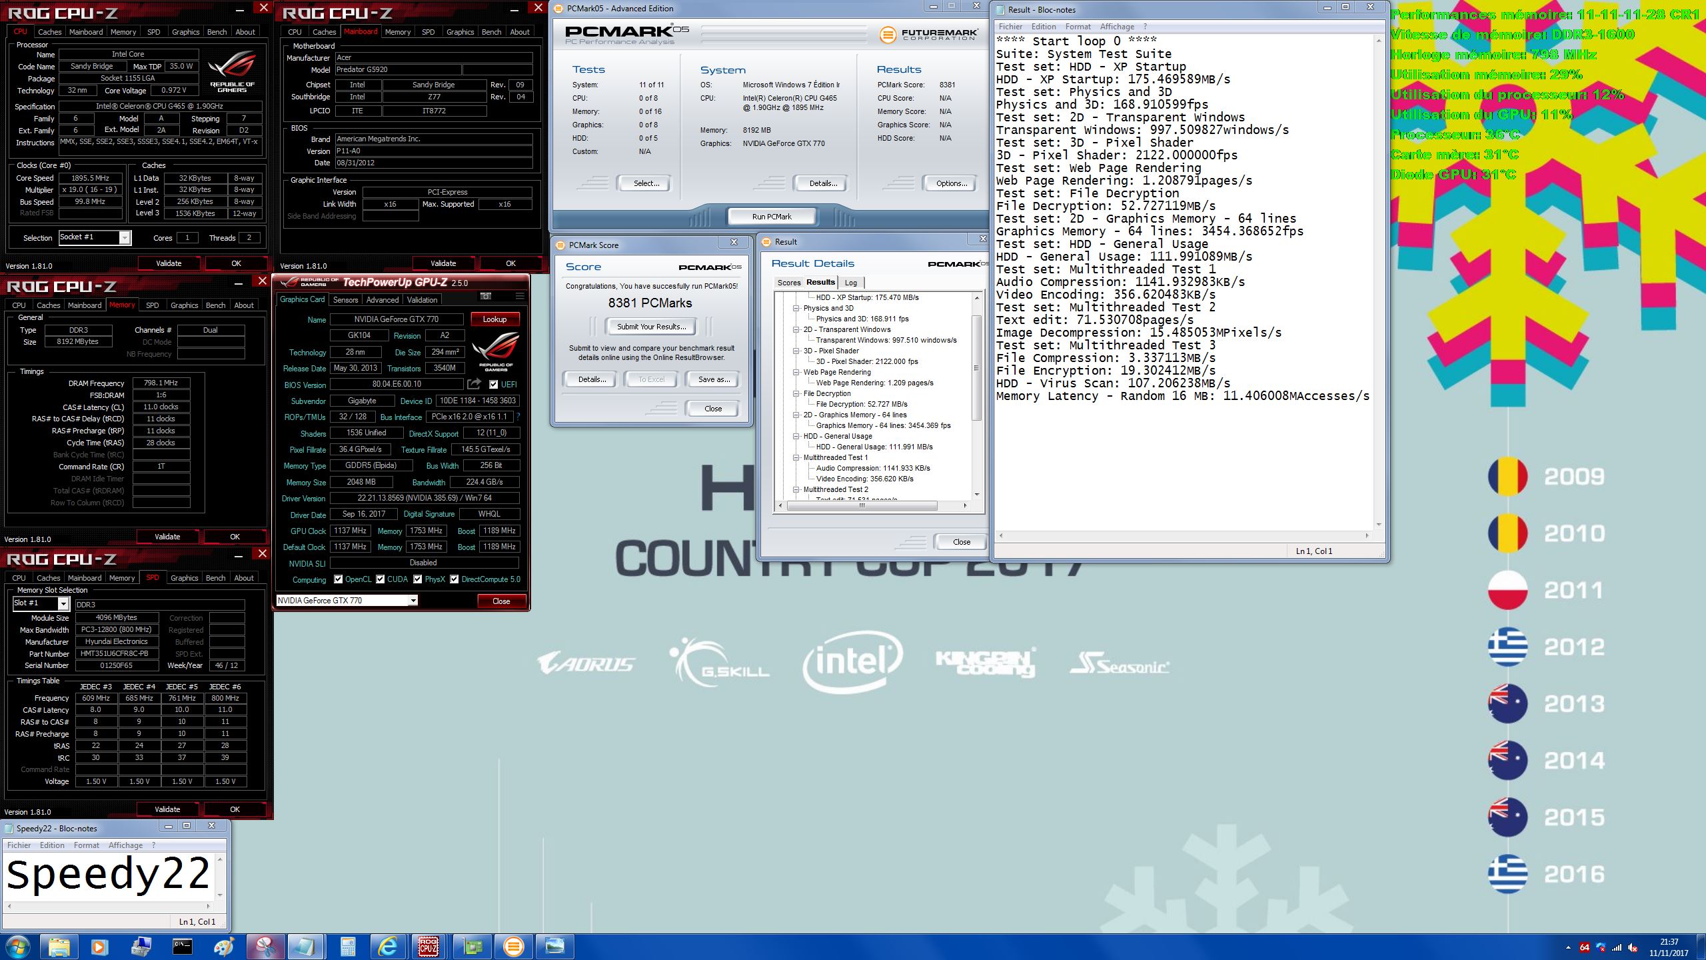Toggle the CUDA checkbox
The width and height of the screenshot is (1706, 960).
[381, 579]
